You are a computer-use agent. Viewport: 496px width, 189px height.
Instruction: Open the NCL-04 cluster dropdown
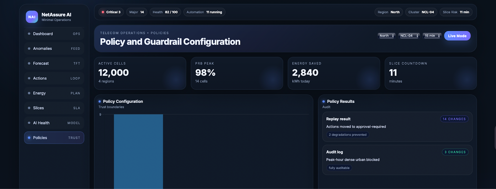pos(409,36)
